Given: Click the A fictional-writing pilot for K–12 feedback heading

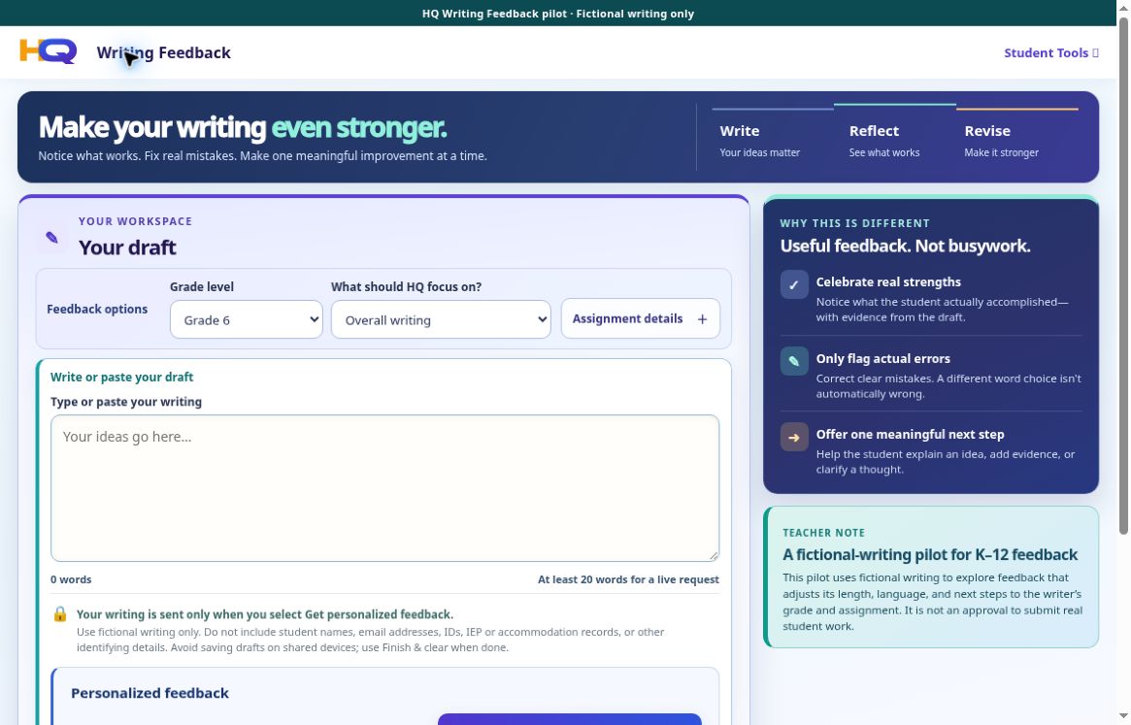Looking at the screenshot, I should tap(930, 555).
